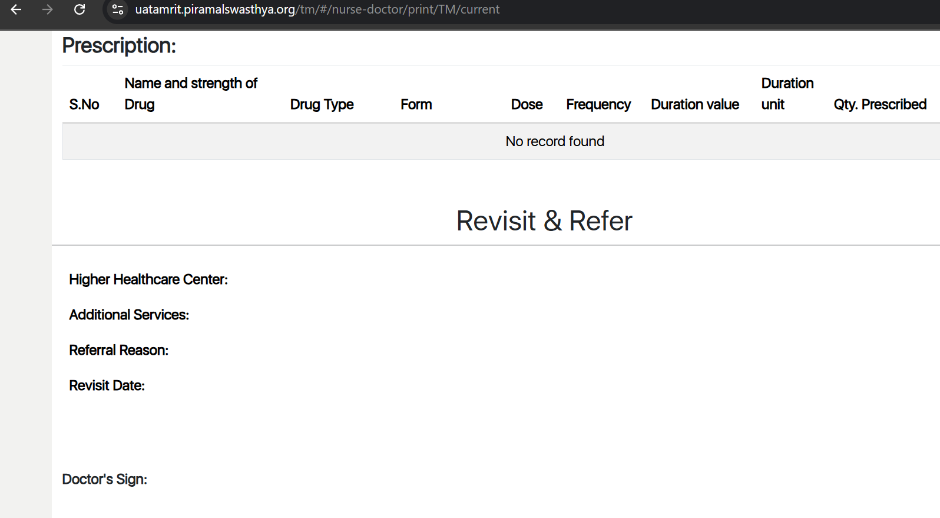Click the Doctor's Sign label
Viewport: 940px width, 518px height.
coord(105,479)
